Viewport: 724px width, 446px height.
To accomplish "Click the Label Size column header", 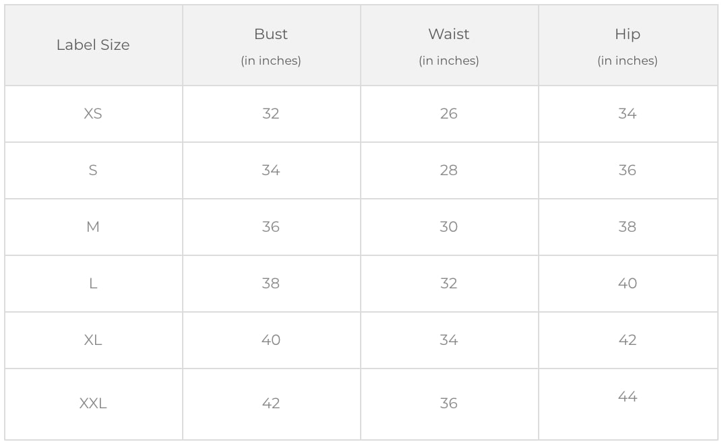I will click(x=93, y=45).
